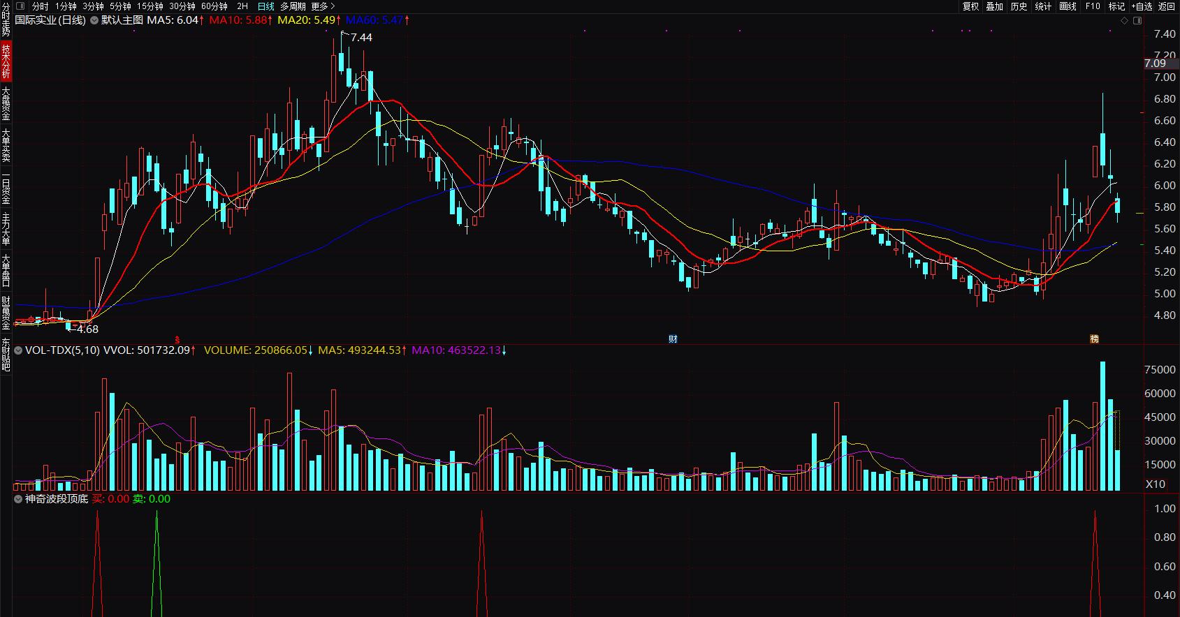
Task: Click the yellow MA20: 5.49 label
Action: 309,20
